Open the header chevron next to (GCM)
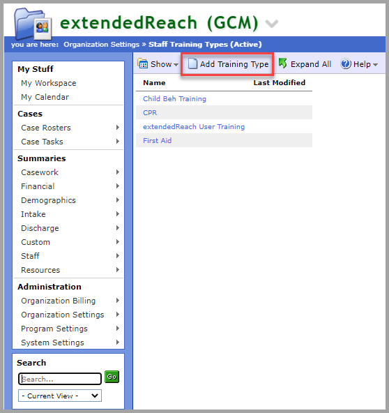The width and height of the screenshot is (389, 413). point(271,24)
